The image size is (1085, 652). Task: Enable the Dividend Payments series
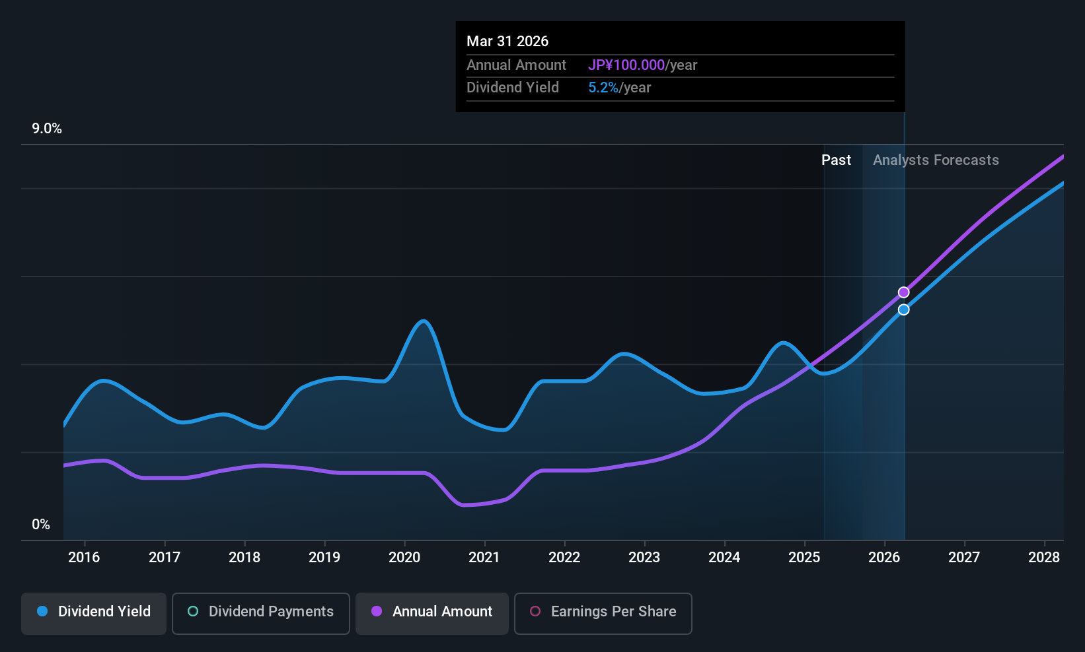point(261,614)
